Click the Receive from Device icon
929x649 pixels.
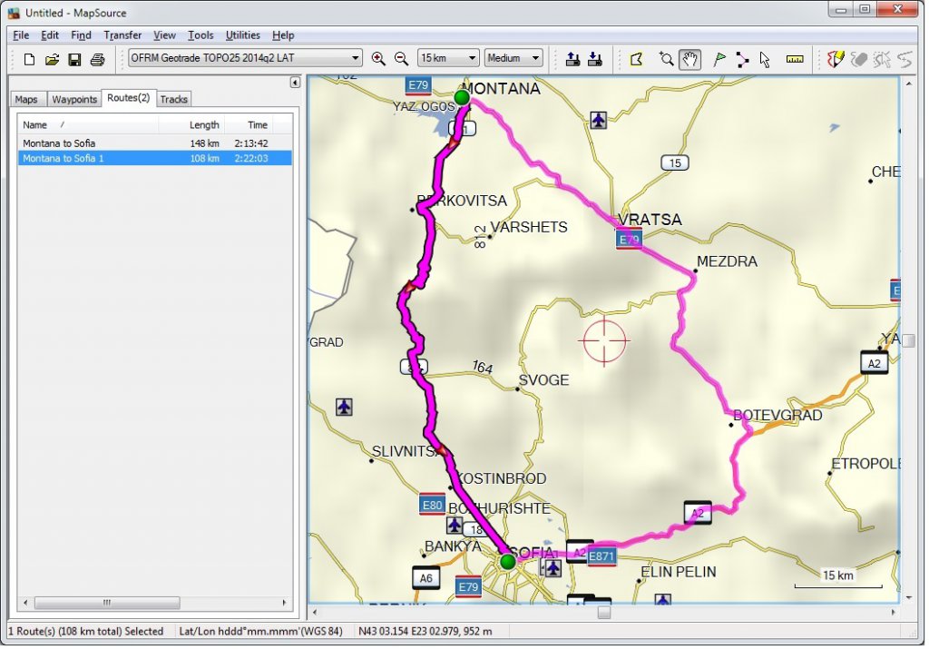tap(595, 59)
